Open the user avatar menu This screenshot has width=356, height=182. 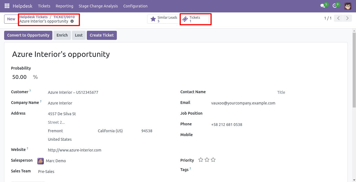(348, 6)
